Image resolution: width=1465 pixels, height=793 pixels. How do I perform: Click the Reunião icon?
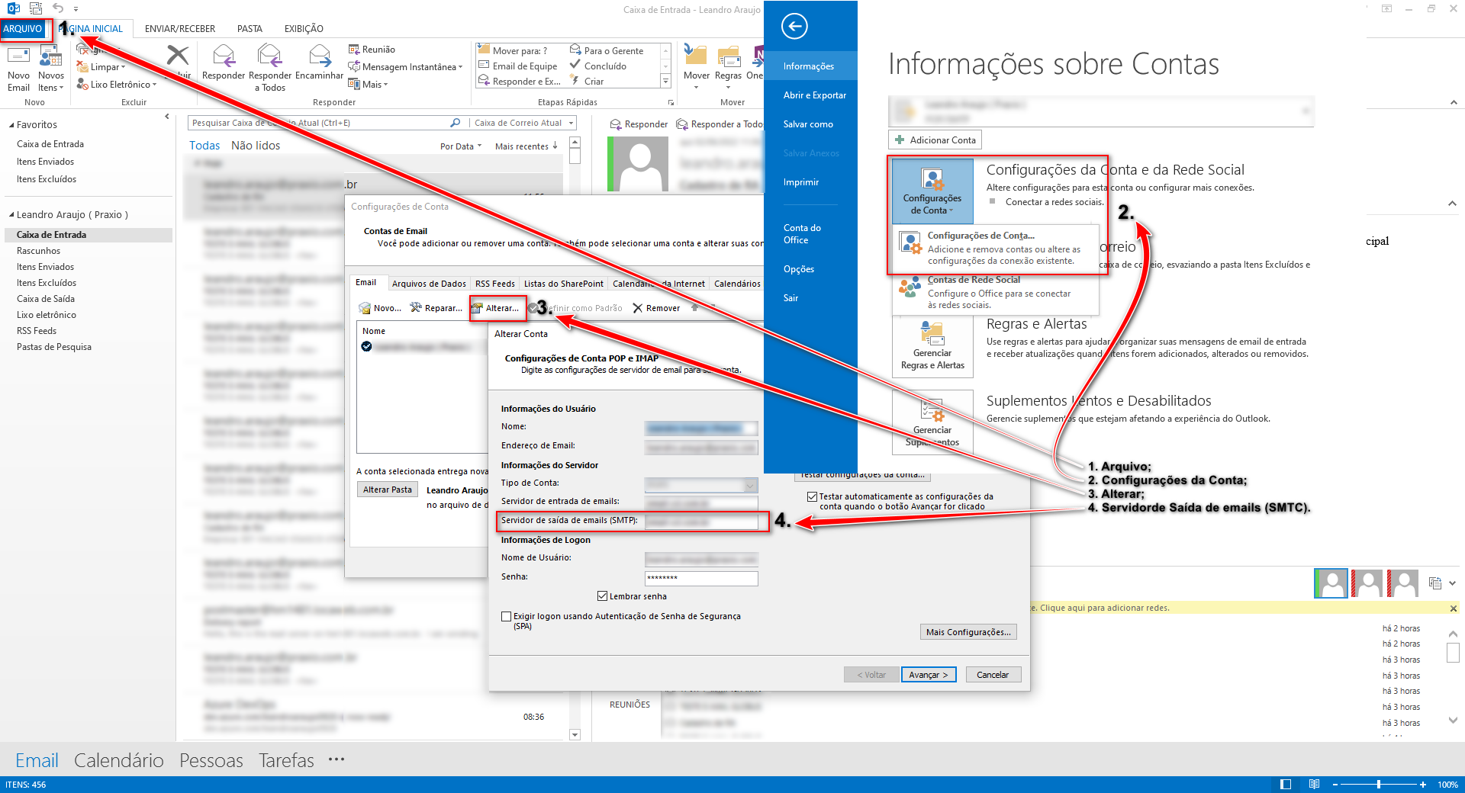pos(354,50)
